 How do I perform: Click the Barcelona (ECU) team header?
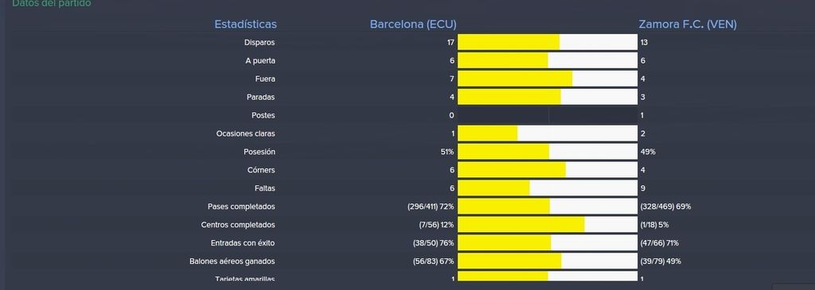point(413,25)
